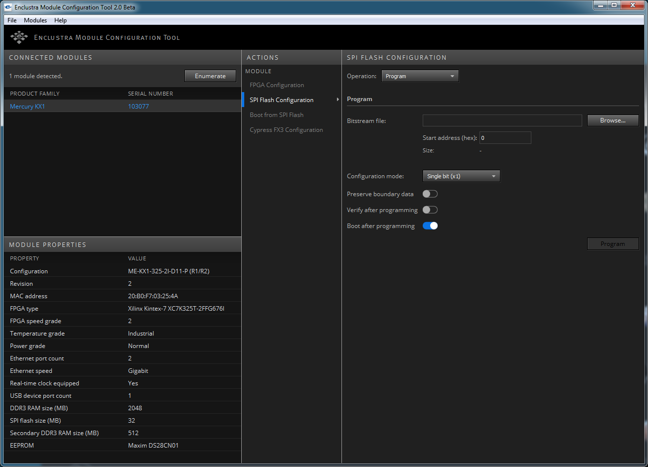Click USB device port count label
Viewport: 648px width, 467px height.
click(41, 396)
